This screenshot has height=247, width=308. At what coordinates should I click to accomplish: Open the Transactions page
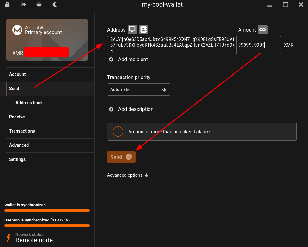click(x=50, y=131)
